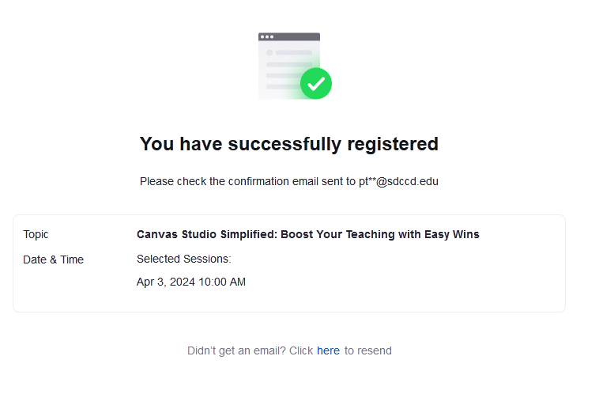The width and height of the screenshot is (599, 394).
Task: Click the word "registered" in the heading
Action: (392, 144)
